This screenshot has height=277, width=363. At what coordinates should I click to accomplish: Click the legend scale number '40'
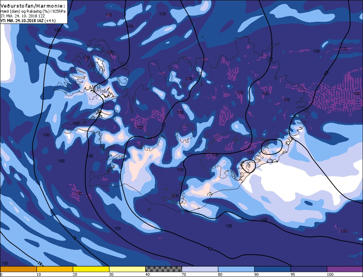pyautogui.click(x=147, y=274)
